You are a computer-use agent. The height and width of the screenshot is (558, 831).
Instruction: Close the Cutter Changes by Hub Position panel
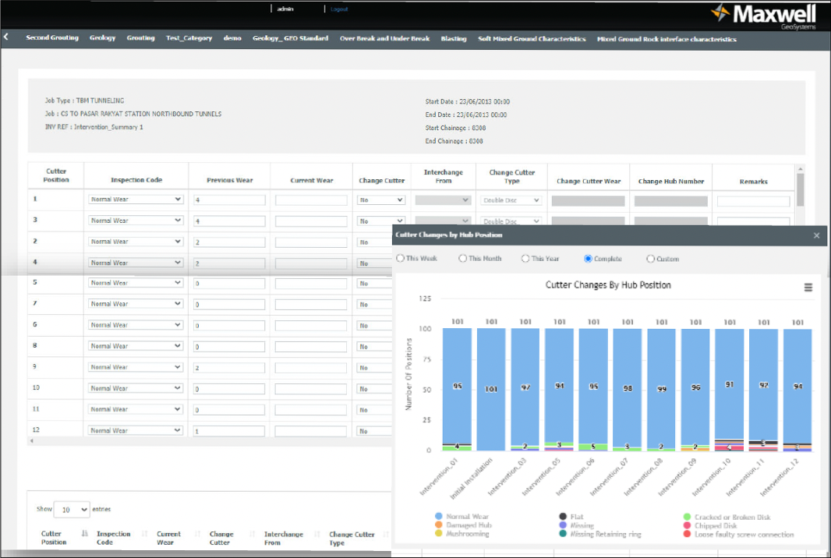816,235
